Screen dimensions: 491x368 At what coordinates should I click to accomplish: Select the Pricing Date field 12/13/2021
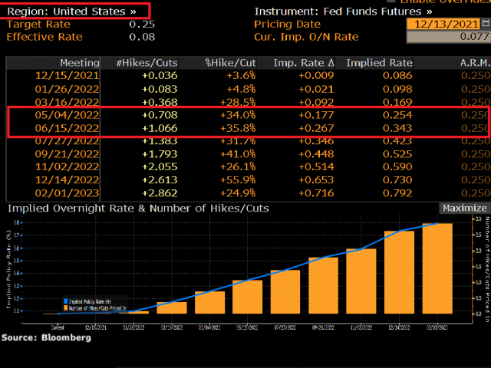tap(443, 24)
